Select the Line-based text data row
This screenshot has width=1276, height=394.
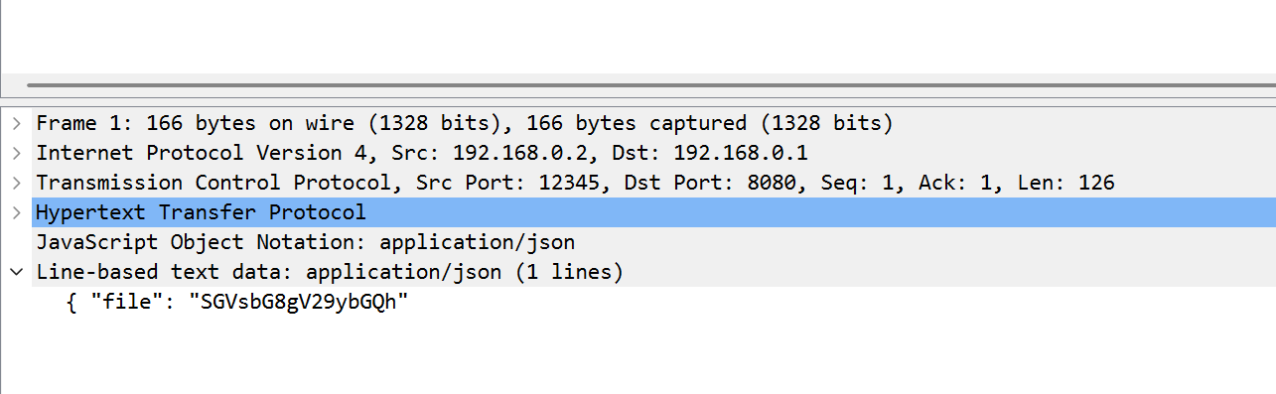[638, 272]
